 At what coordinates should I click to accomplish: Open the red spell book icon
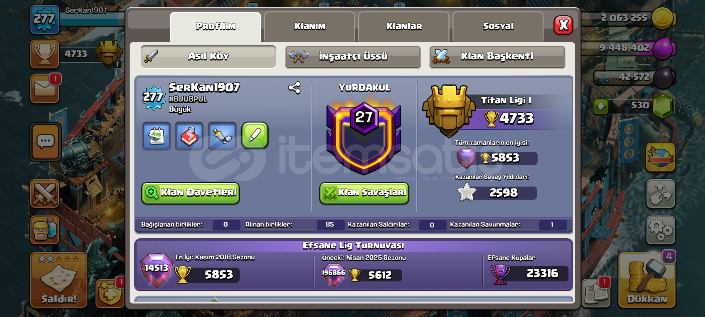pyautogui.click(x=189, y=136)
